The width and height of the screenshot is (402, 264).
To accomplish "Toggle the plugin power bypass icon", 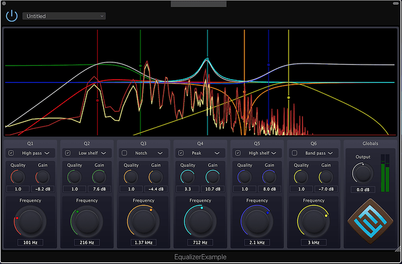I will click(x=12, y=16).
